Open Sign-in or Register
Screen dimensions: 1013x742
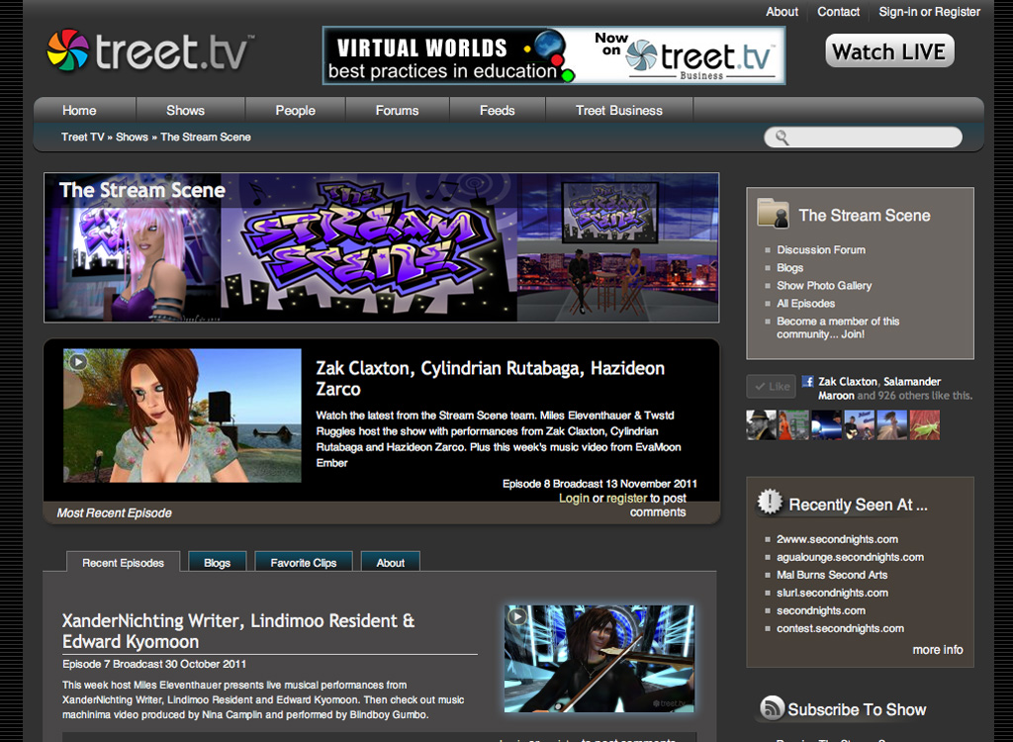pyautogui.click(x=929, y=12)
